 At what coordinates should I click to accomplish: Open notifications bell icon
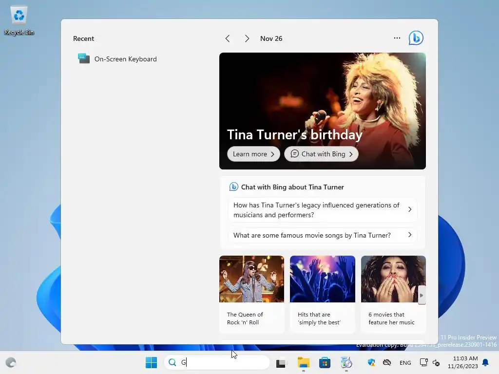(486, 362)
